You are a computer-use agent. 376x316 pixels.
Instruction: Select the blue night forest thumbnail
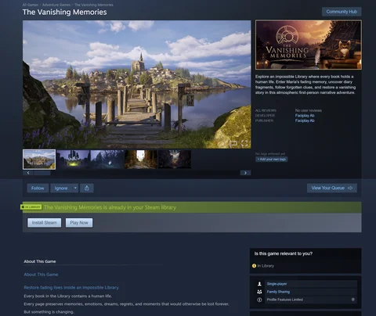(x=107, y=159)
